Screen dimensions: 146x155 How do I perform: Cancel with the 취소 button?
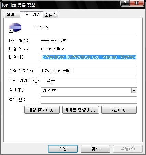click(x=96, y=149)
